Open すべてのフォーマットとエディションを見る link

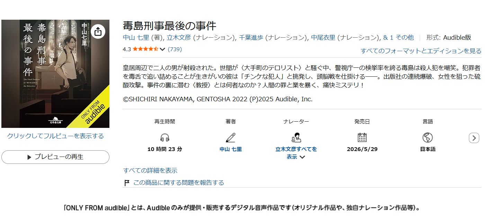[421, 51]
